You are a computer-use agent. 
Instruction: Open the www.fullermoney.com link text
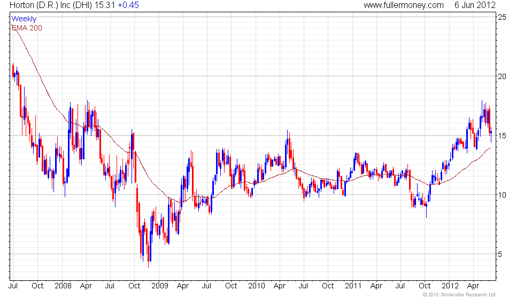pyautogui.click(x=404, y=5)
